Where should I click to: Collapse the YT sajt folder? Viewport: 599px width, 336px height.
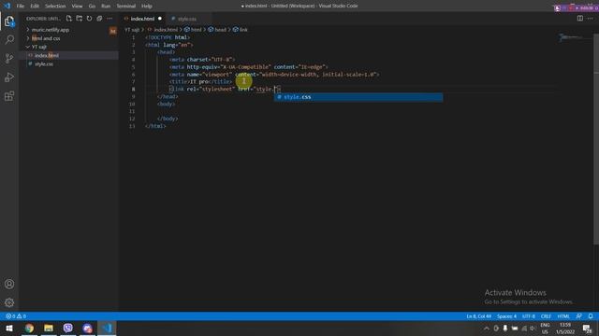point(39,47)
